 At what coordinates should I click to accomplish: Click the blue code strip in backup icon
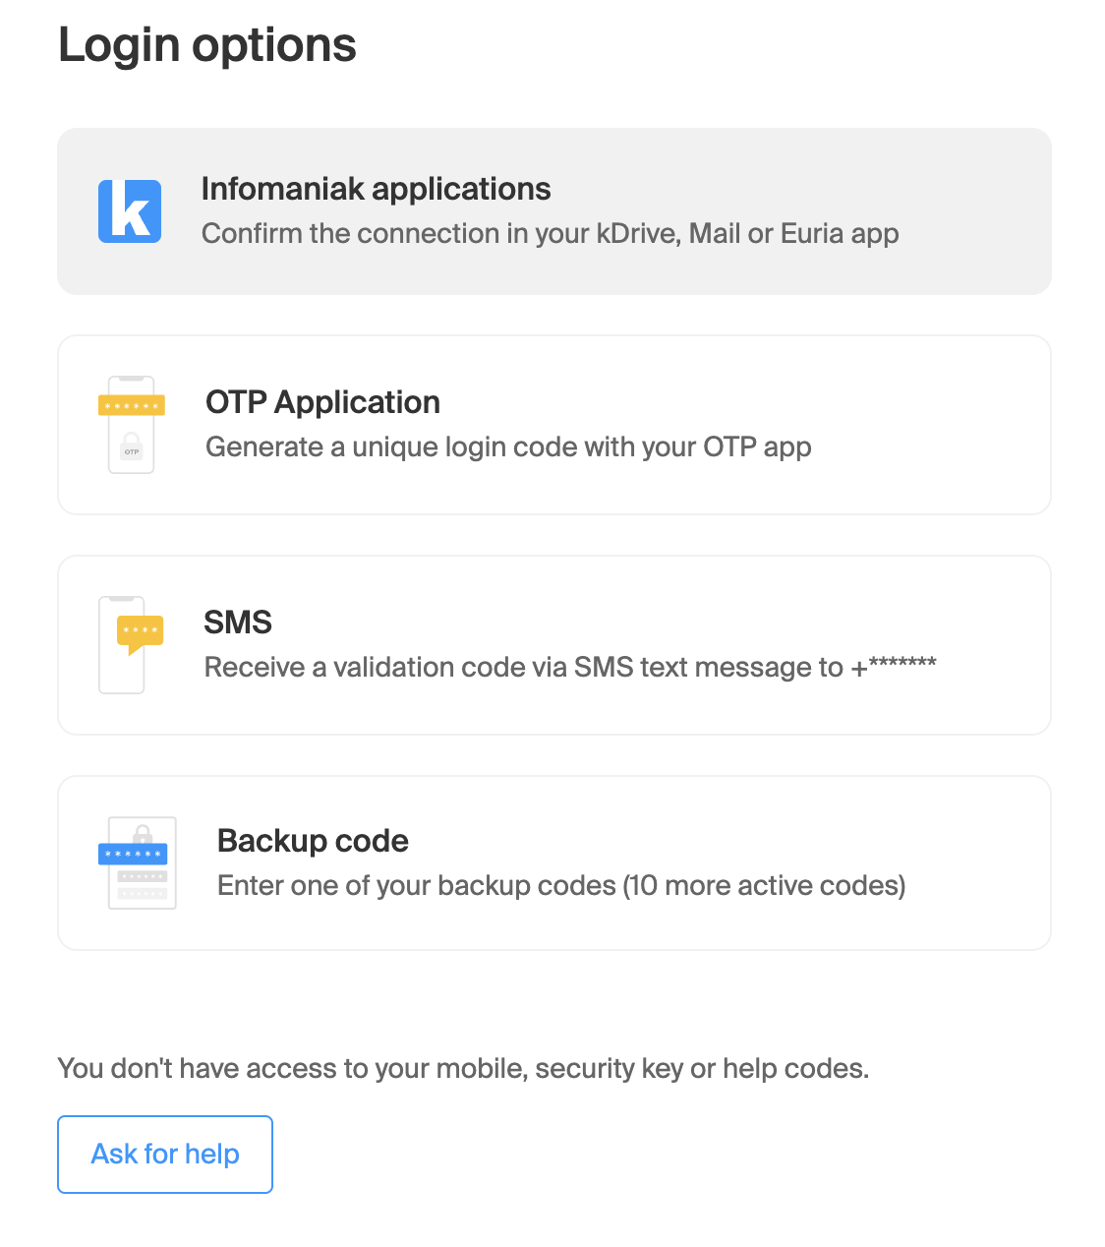point(133,854)
